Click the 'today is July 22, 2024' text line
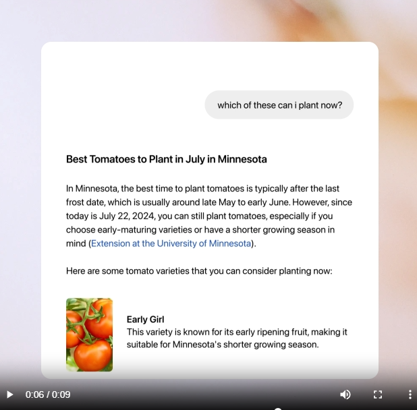 (x=199, y=216)
